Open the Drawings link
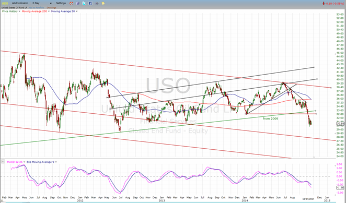The height and width of the screenshot is (203, 346). pos(51,8)
